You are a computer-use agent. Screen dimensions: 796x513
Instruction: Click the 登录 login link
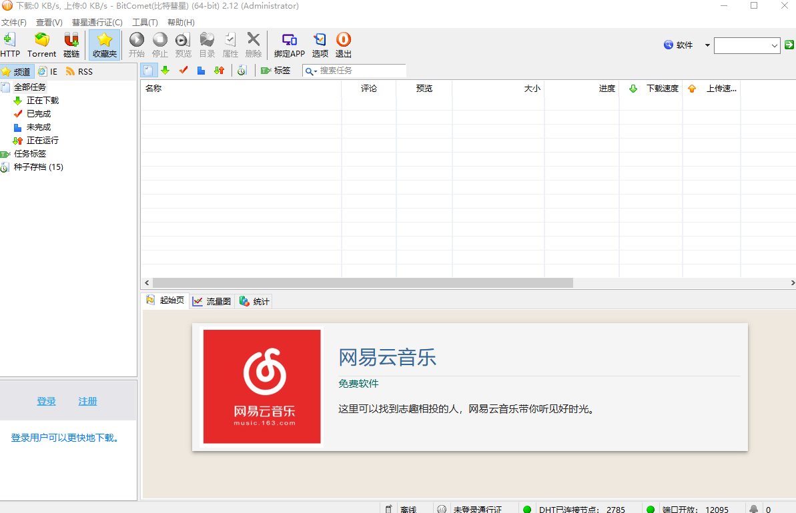[46, 401]
